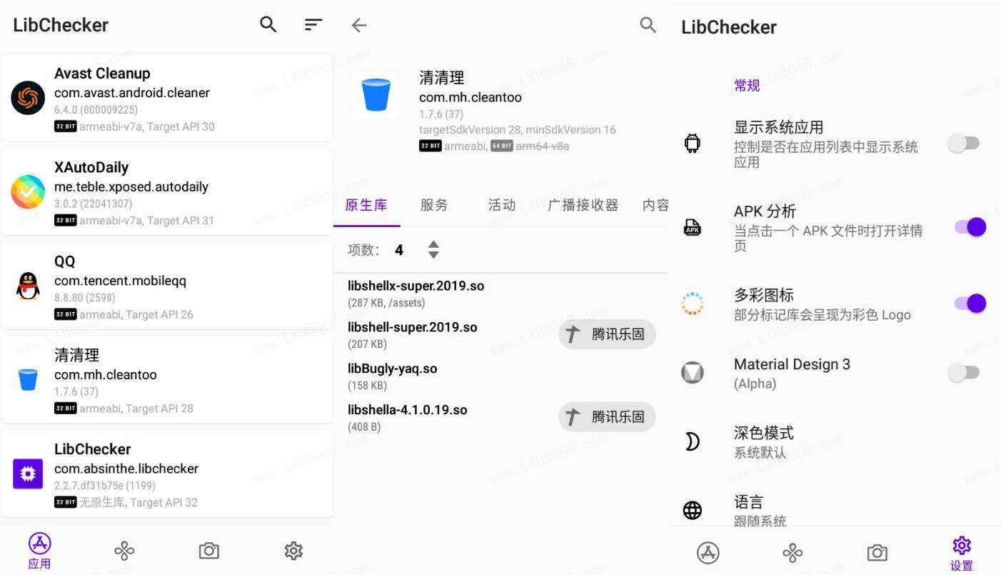The width and height of the screenshot is (1001, 575).
Task: Open the statistics flower icon in left nav
Action: coord(124,551)
